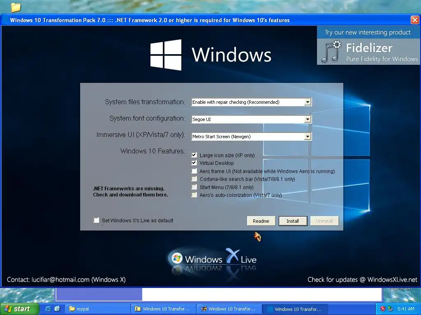Screen dimensions: 421x315
Task: Click the Windows 10 Features label
Action: 153,151
